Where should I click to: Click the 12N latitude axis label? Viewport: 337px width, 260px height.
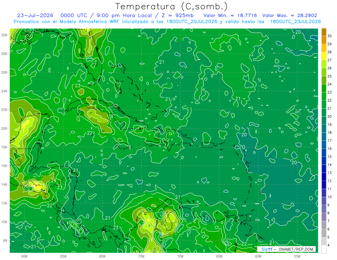(x=4, y=203)
